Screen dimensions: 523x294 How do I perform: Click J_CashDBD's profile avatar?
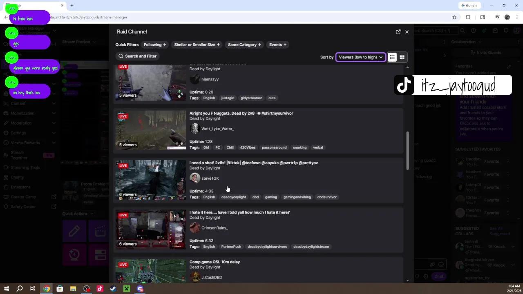coord(194,277)
